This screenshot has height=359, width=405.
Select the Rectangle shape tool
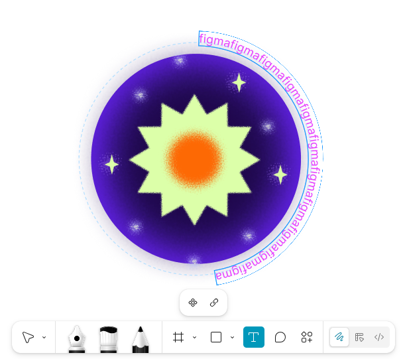coord(216,337)
